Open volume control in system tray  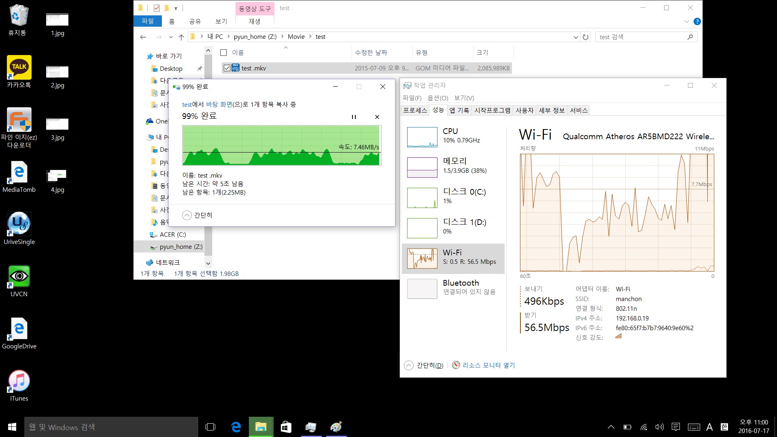(x=660, y=427)
